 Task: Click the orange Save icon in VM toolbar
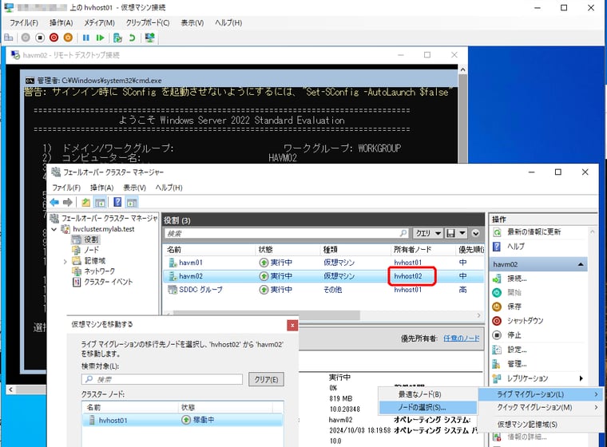68,38
